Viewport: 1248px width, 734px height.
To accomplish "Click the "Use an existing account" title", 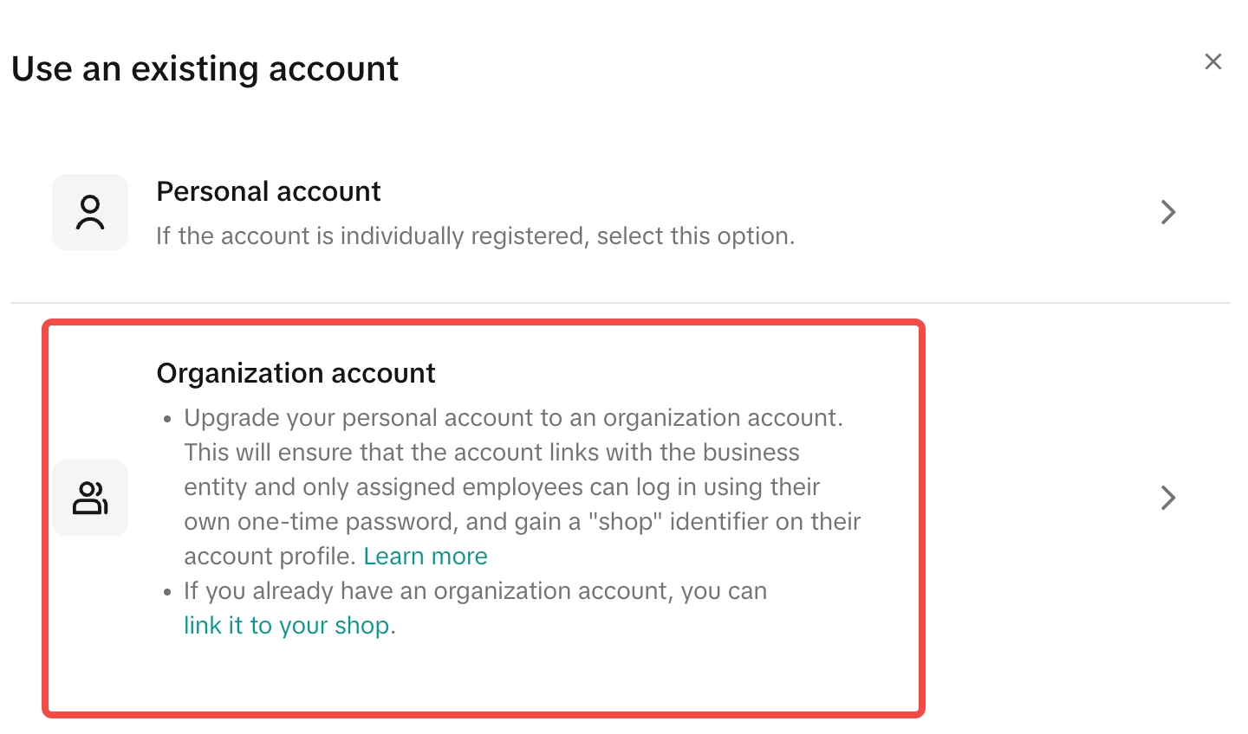I will [x=205, y=69].
